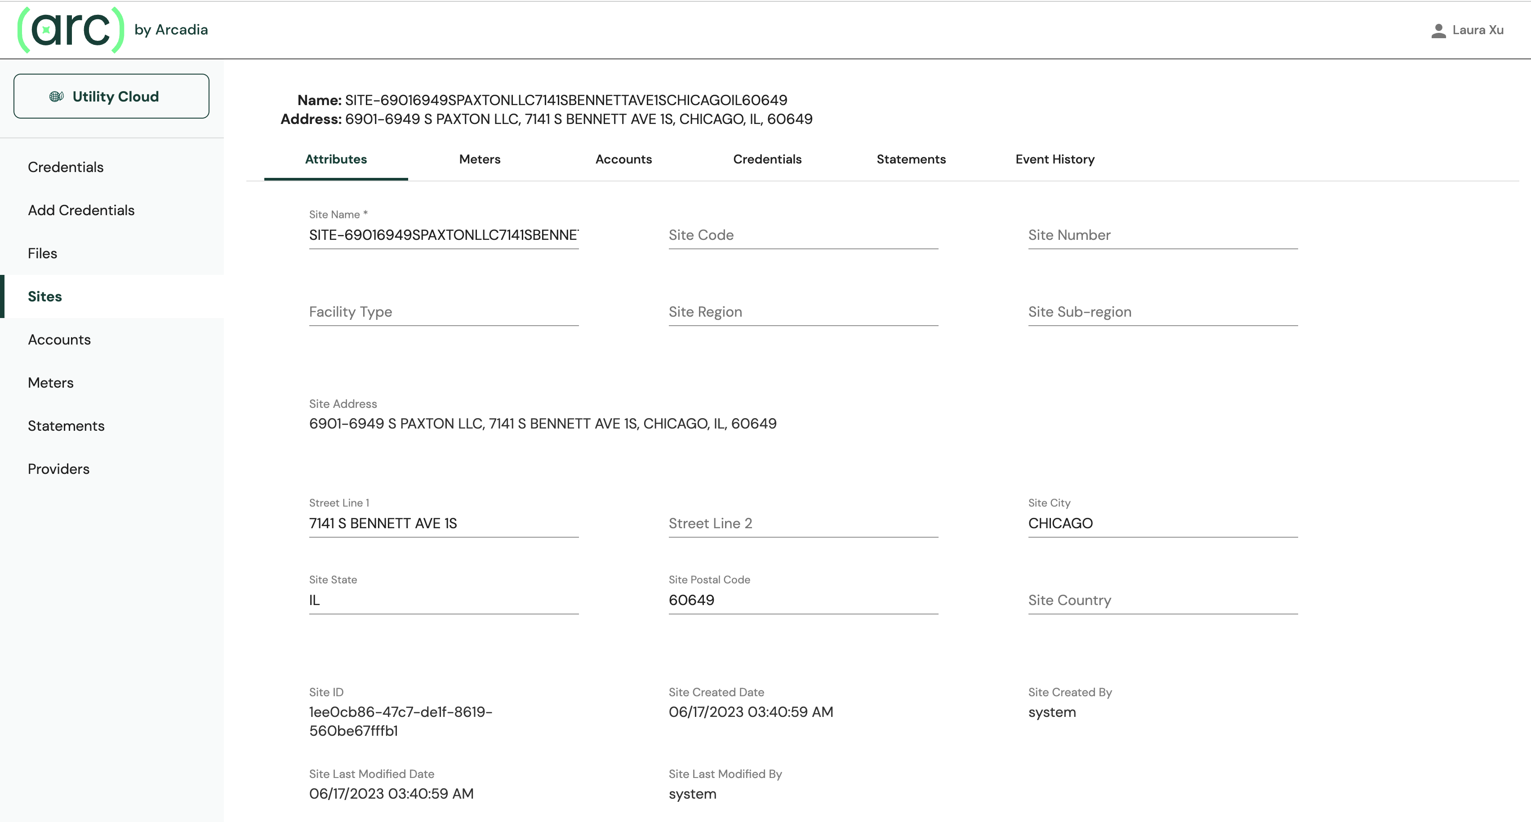Switch to the Meters tab
The width and height of the screenshot is (1531, 822).
(x=479, y=159)
